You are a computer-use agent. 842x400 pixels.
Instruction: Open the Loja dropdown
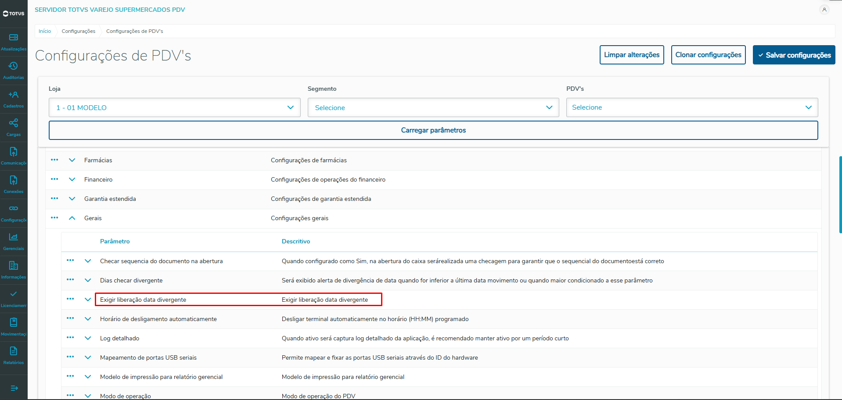coord(174,107)
